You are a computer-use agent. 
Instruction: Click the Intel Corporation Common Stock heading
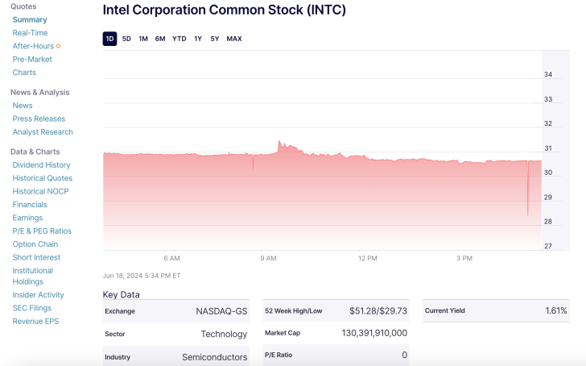(x=225, y=10)
